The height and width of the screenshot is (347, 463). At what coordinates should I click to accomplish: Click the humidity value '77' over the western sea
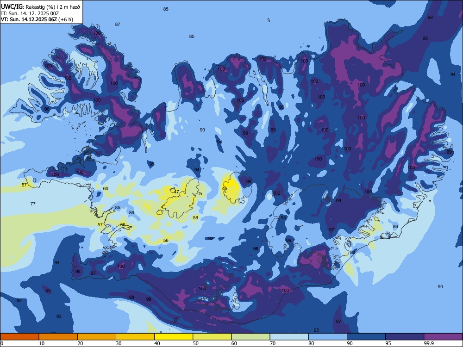point(33,204)
